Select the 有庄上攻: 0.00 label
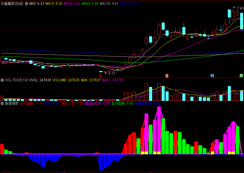This screenshot has height=173, width=244. click(73, 103)
